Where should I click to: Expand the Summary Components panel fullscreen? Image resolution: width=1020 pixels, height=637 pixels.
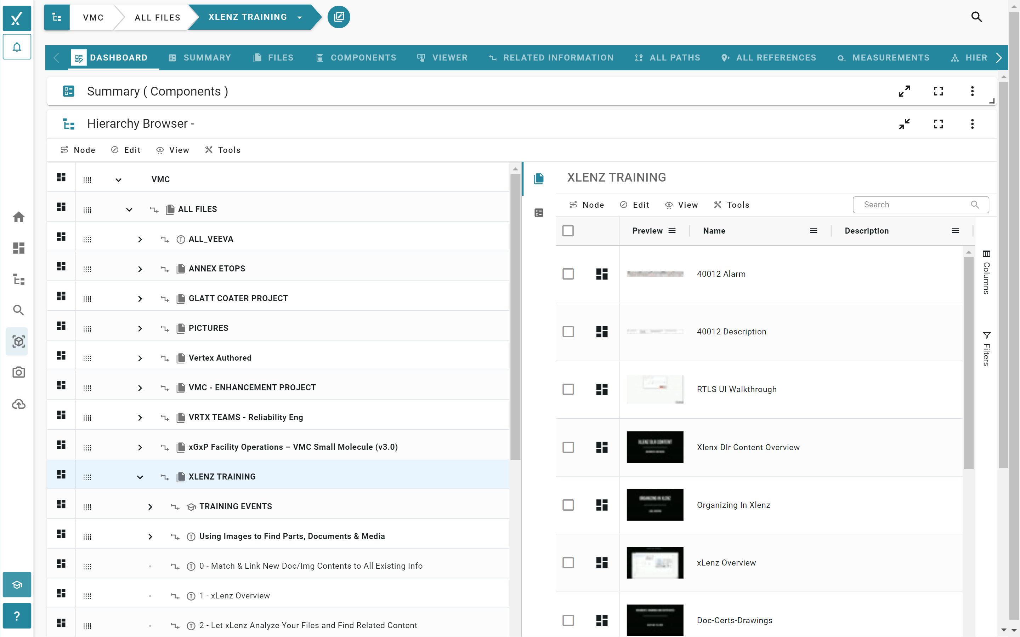pos(939,91)
